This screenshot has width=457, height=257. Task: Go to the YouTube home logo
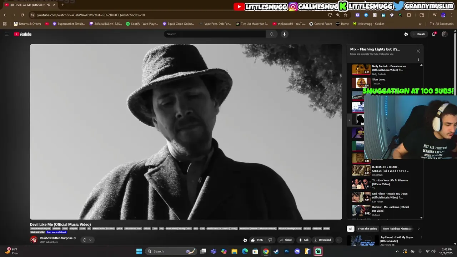(23, 34)
